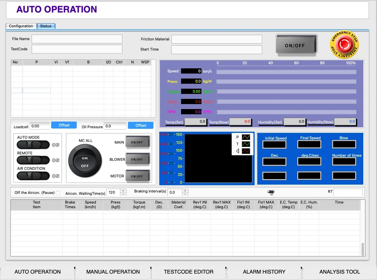Click the green T trace legend icon

(x=246, y=144)
